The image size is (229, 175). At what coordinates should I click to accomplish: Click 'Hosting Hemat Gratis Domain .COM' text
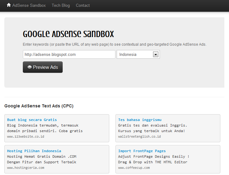click(x=42, y=156)
